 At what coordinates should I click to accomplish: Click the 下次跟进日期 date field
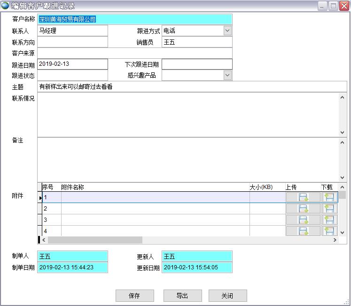197,64
